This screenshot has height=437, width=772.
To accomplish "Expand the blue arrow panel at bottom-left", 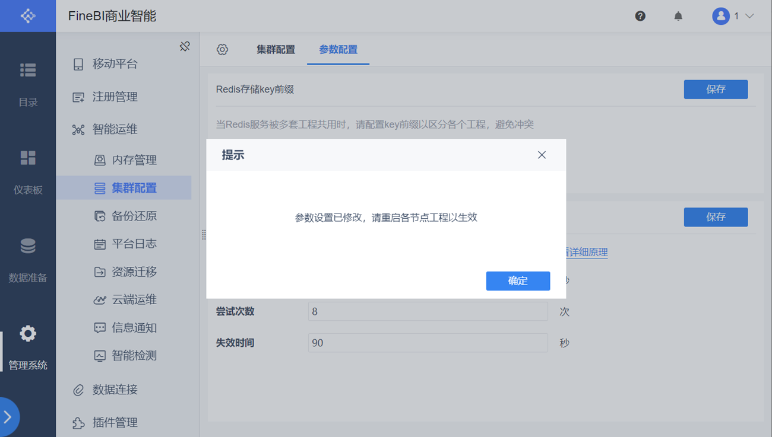I will [x=8, y=417].
